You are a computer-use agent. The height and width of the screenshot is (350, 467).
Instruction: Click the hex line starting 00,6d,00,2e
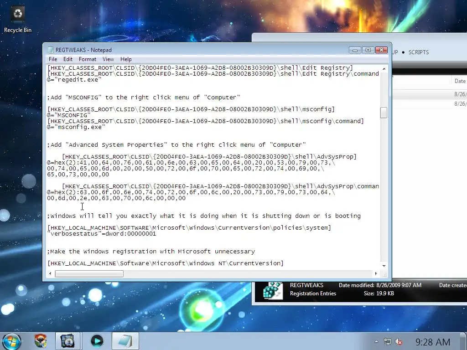(x=116, y=198)
